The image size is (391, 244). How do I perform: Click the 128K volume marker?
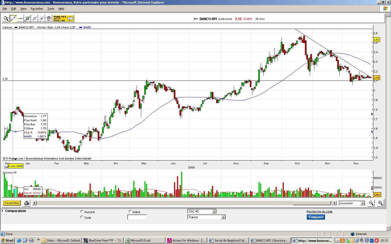coord(377,195)
